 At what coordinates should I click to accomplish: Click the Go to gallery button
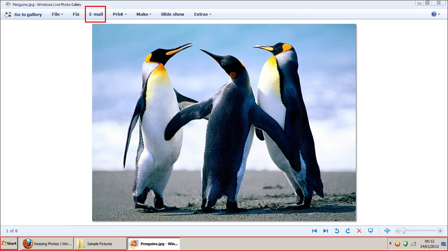click(23, 14)
